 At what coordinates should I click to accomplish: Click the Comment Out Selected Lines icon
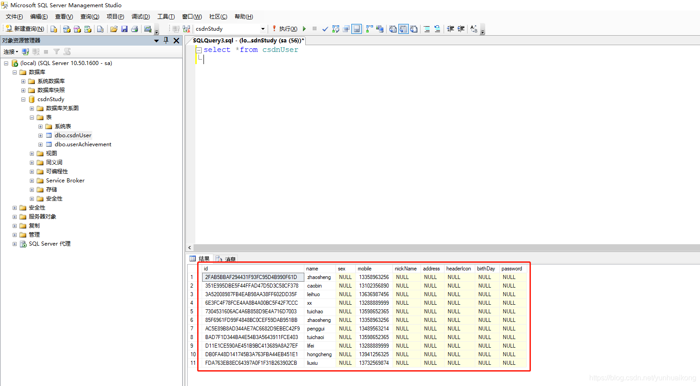tap(426, 28)
